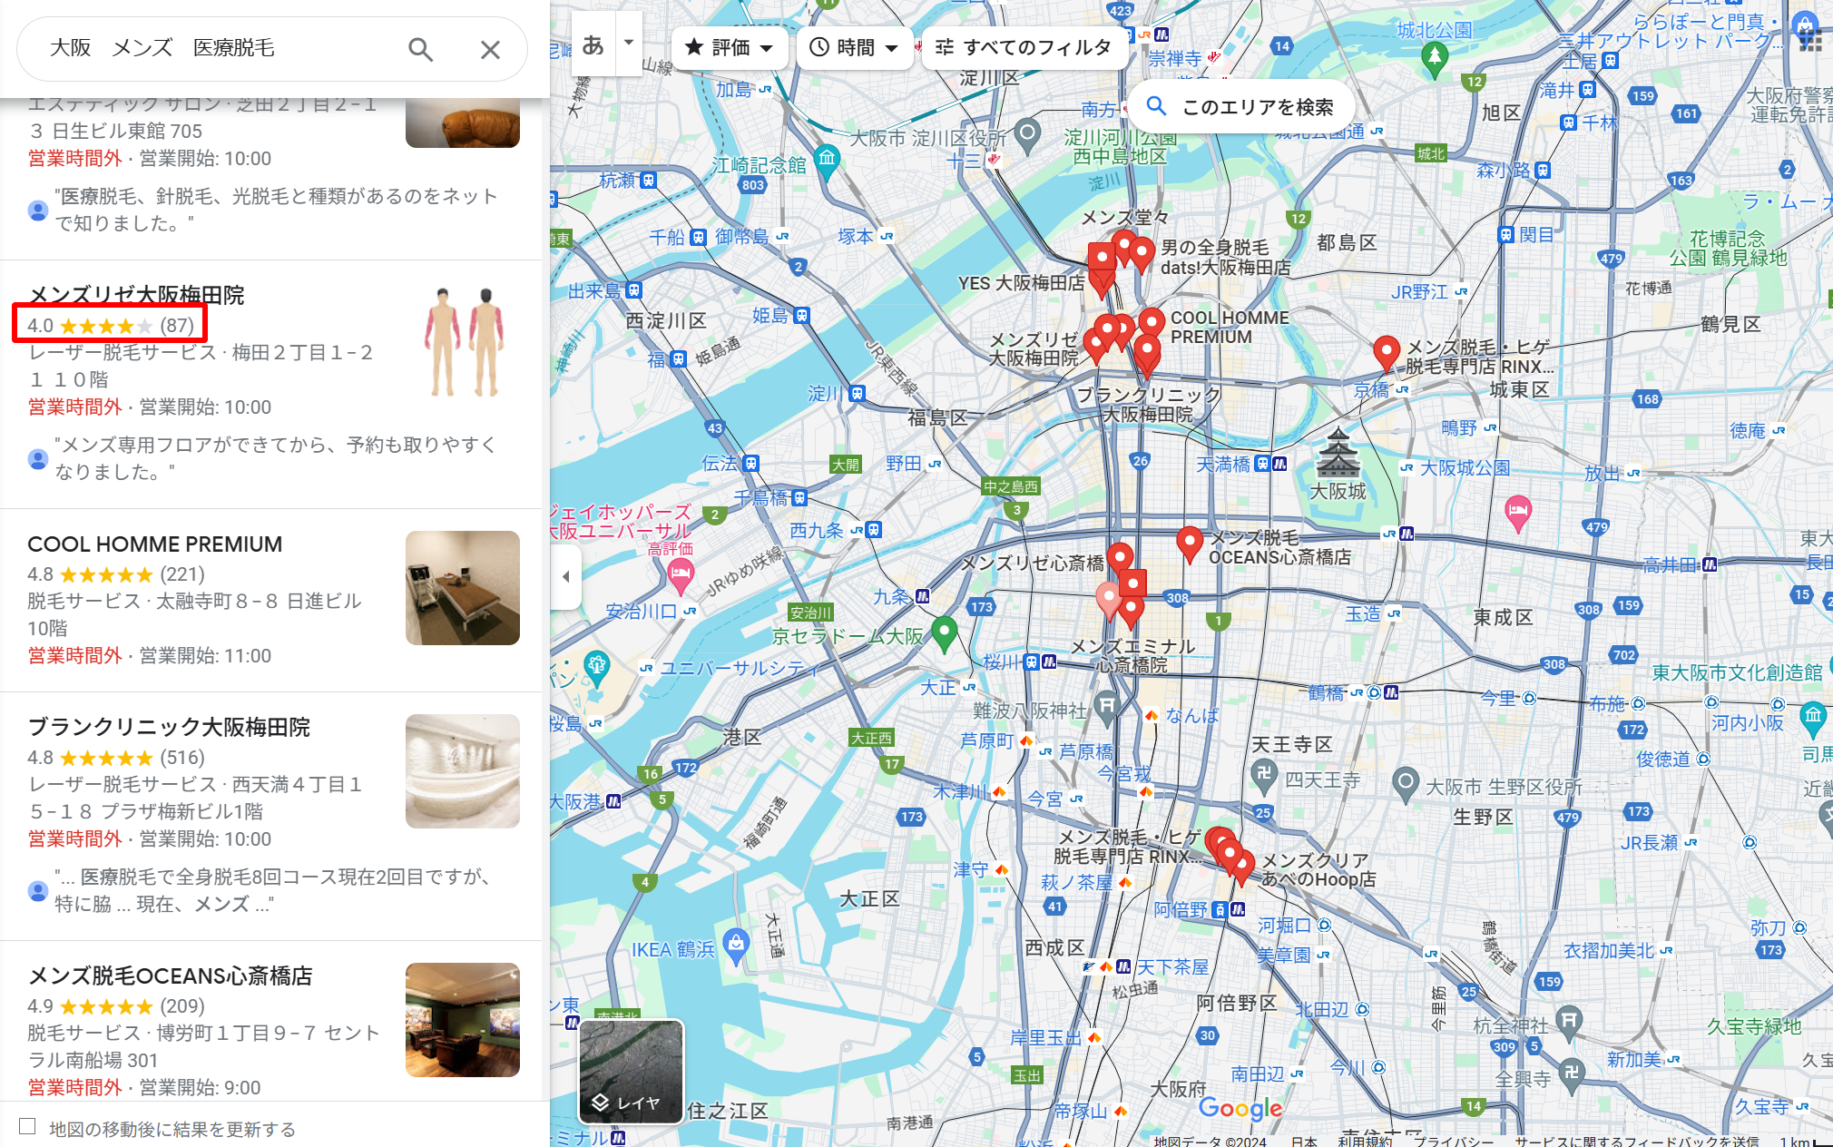
Task: Click the pink hotel pin east of 大阪城
Action: (1518, 514)
